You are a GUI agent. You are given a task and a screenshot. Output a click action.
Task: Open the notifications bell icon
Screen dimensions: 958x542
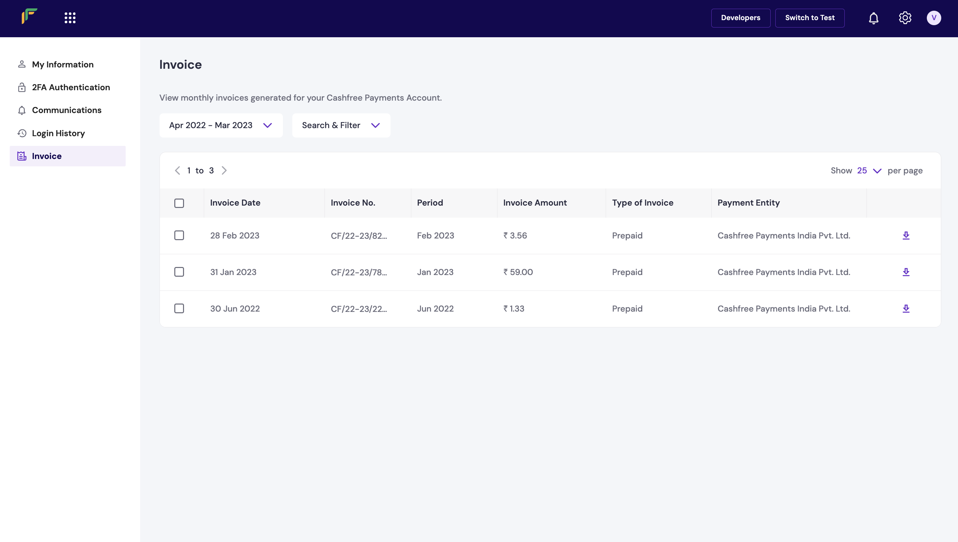[874, 17]
